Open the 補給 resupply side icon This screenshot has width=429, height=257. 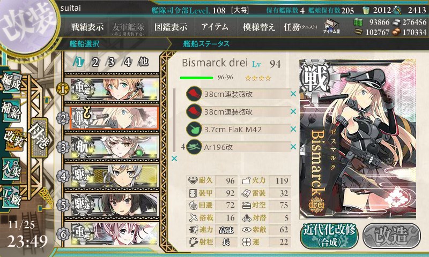11,110
